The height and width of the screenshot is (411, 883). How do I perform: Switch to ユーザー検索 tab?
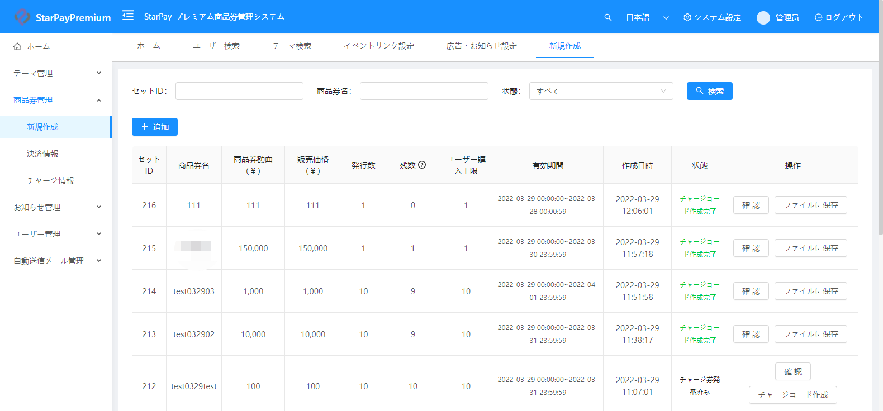[x=216, y=46]
